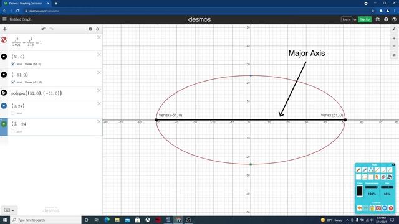Open graph settings wrench
This screenshot has height=224, width=399.
pyautogui.click(x=394, y=29)
